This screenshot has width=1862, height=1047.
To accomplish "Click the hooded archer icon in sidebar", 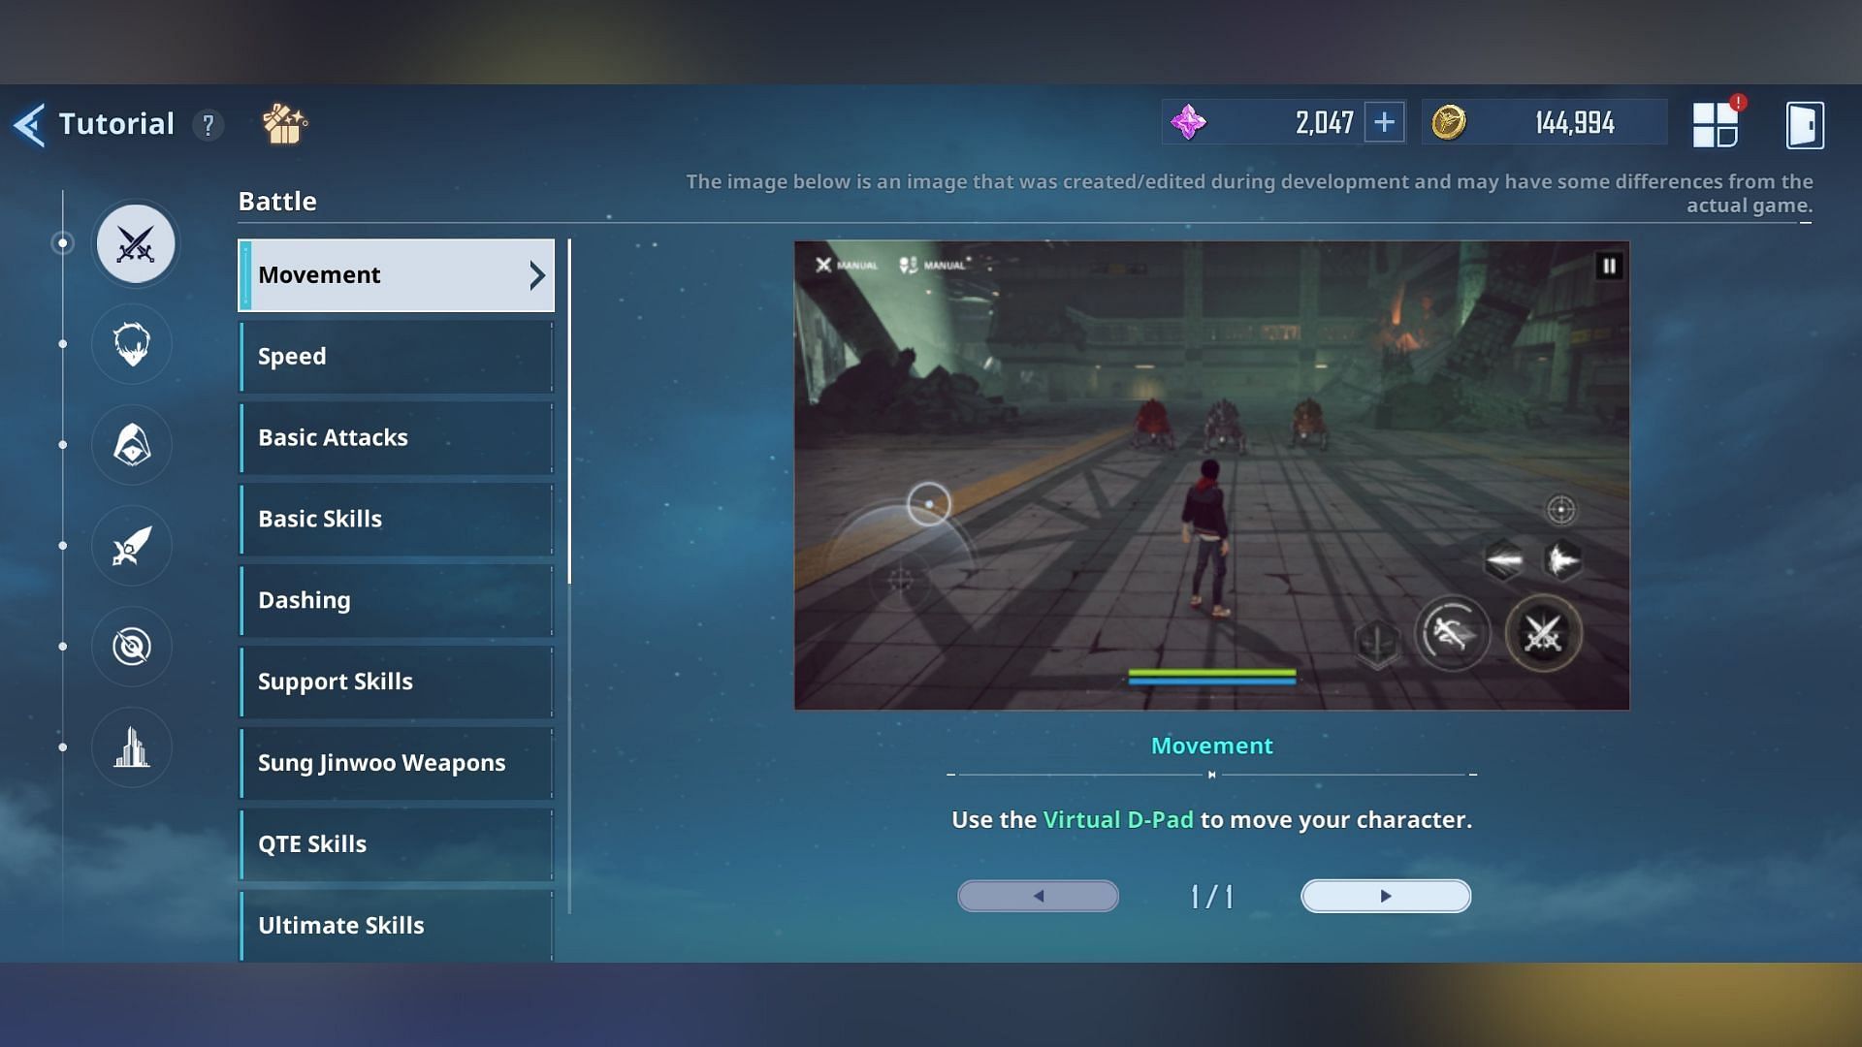I will click(x=132, y=446).
